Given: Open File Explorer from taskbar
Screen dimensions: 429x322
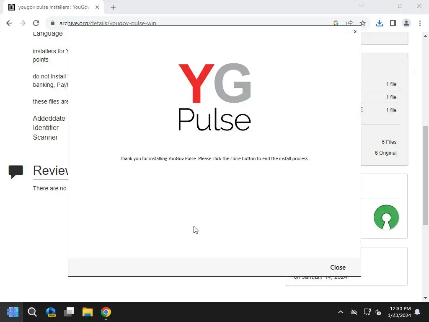Looking at the screenshot, I should tap(88, 312).
